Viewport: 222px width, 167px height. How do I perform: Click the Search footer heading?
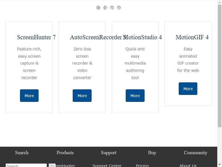tap(22, 153)
